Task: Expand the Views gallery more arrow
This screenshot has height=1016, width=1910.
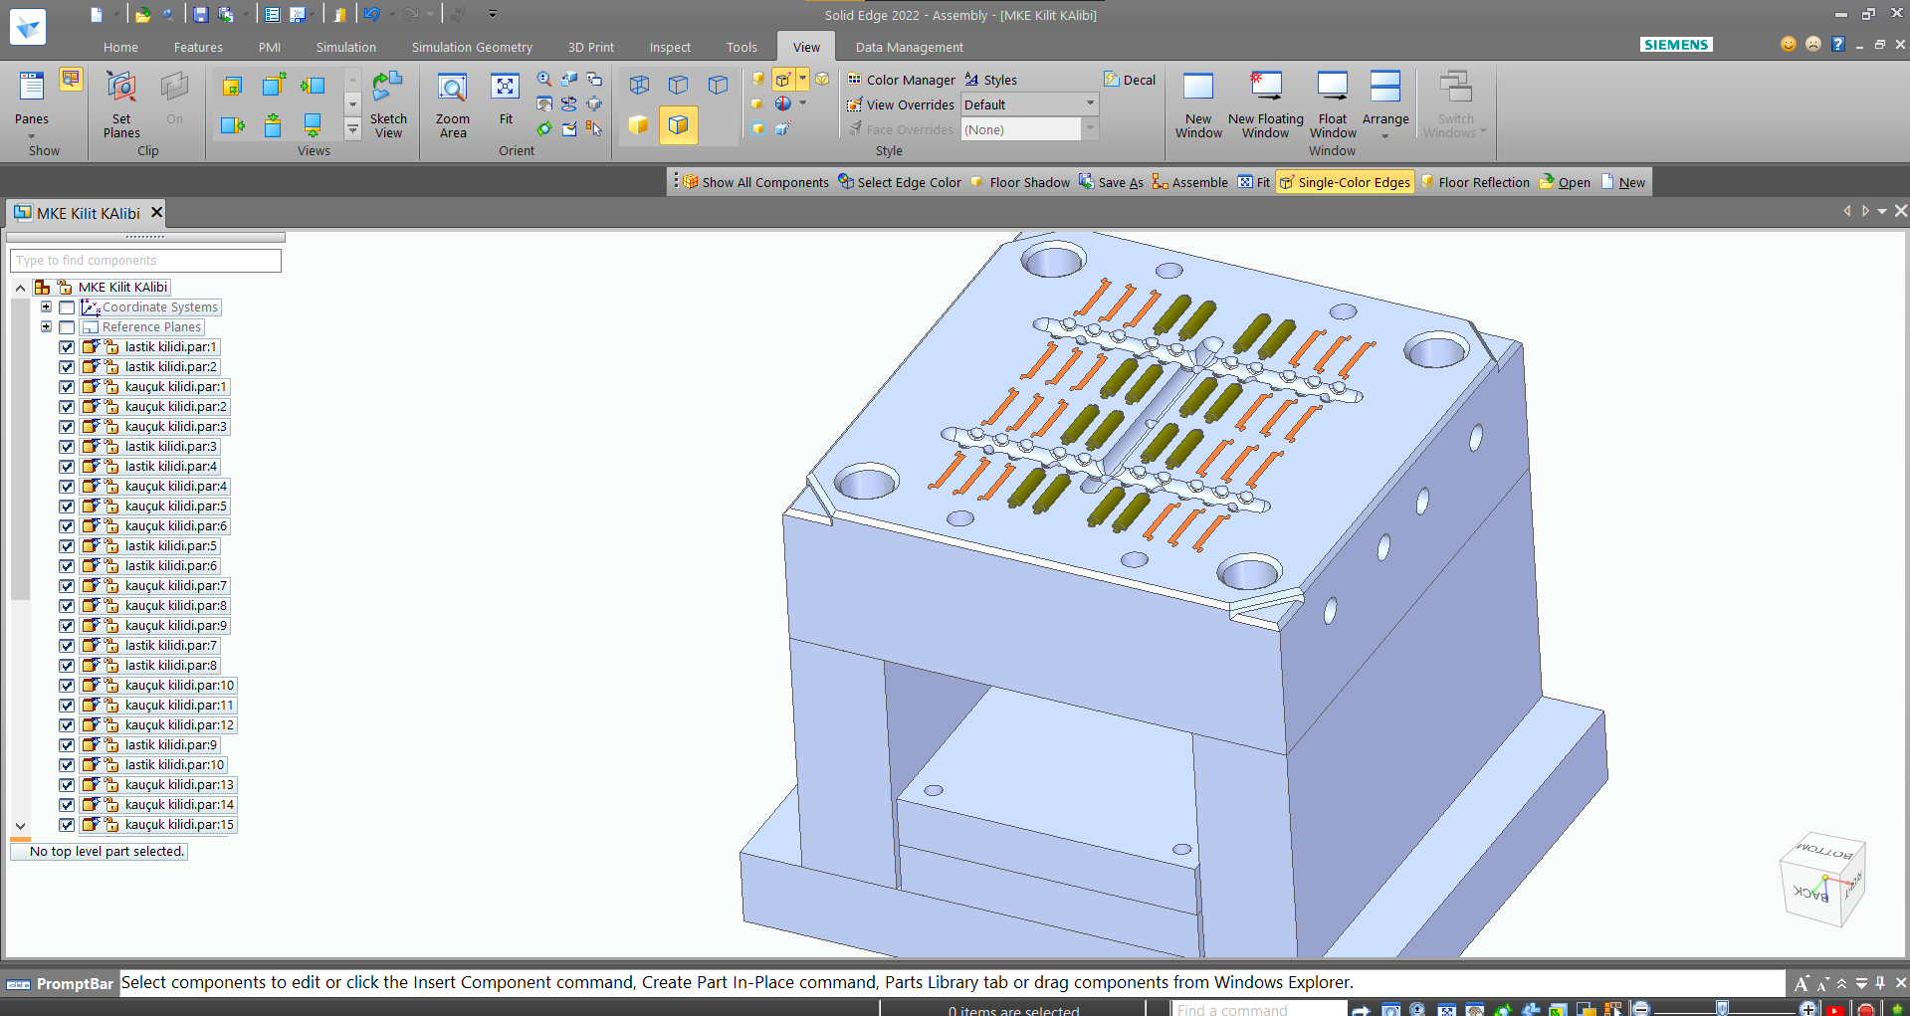Action: pos(352,128)
